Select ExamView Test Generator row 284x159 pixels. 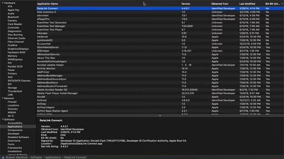coord(160,23)
